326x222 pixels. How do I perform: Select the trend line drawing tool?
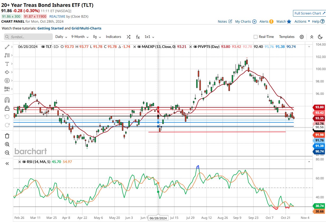pos(7,47)
